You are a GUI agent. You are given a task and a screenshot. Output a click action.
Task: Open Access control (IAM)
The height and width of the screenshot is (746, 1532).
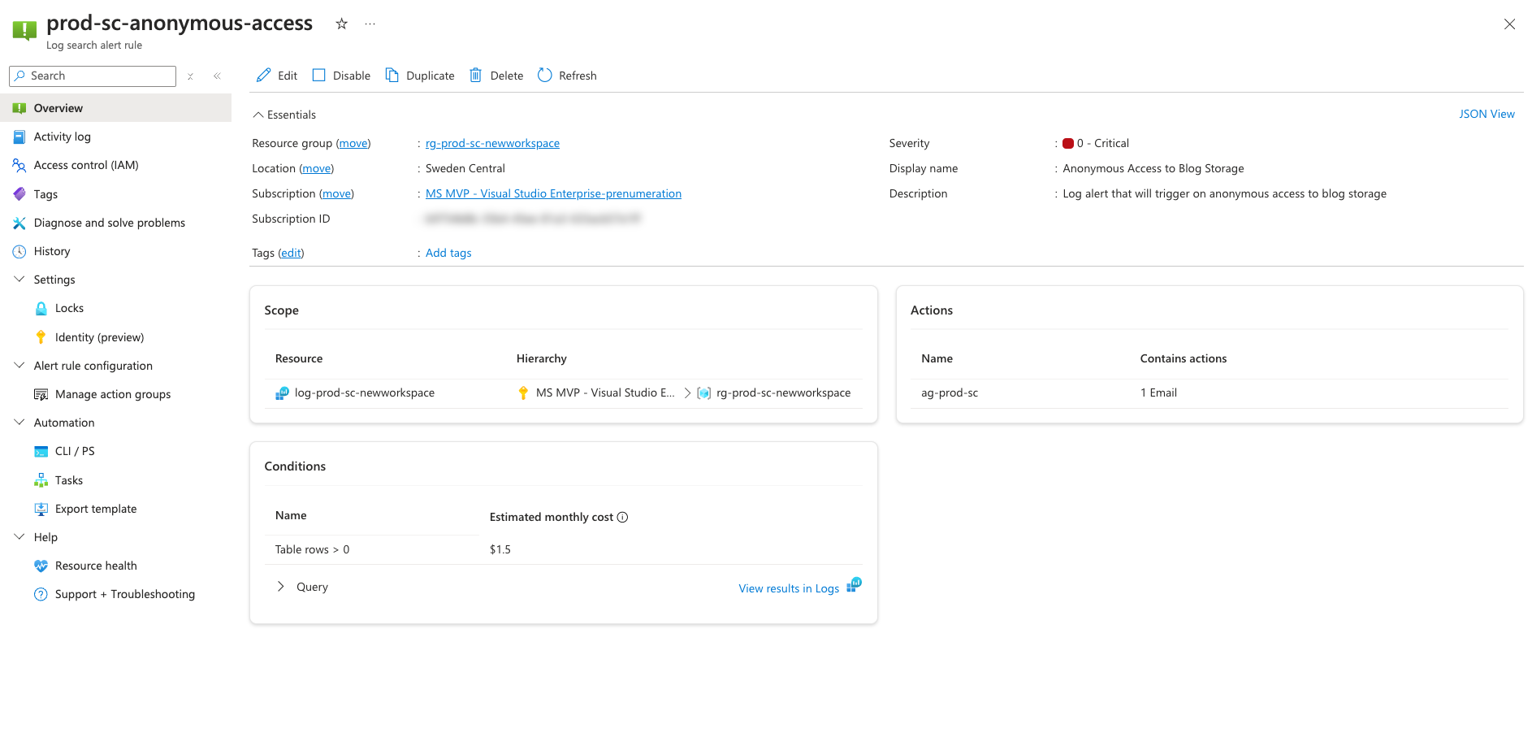coord(115,165)
